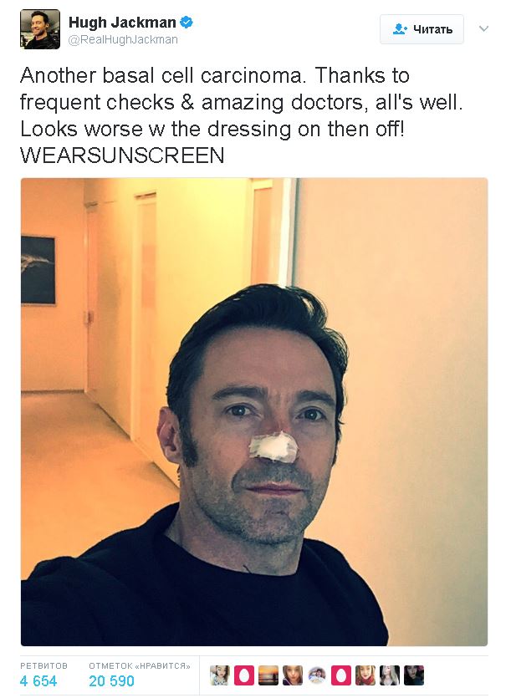The width and height of the screenshot is (511, 698).
Task: Click the РЕТВИТОВ label
Action: [x=43, y=666]
